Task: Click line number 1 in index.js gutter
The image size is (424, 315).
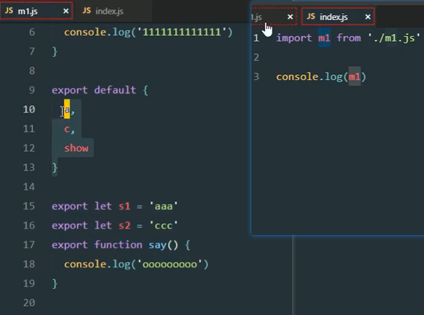Action: [257, 38]
